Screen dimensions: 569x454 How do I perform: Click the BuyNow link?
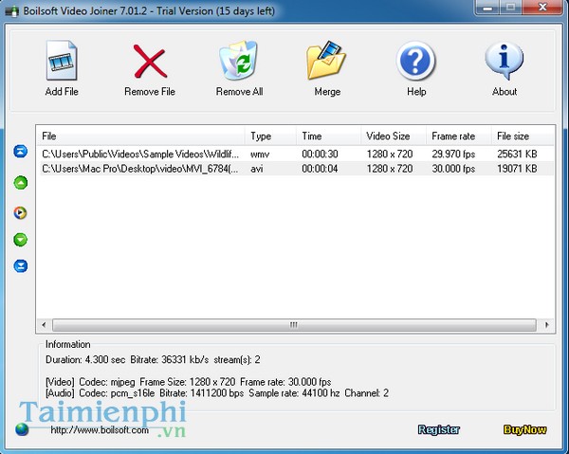(x=524, y=429)
